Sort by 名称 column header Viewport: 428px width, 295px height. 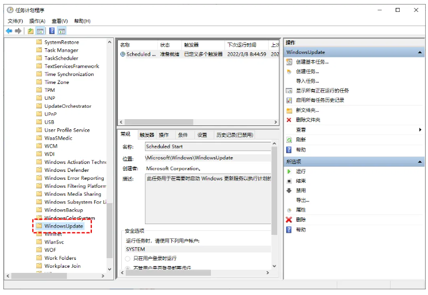pos(138,45)
